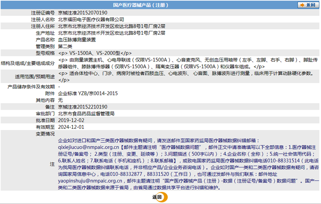Select model spec VS-1500A、VS-2000型 text
This screenshot has height=204, width=321.
point(95,53)
